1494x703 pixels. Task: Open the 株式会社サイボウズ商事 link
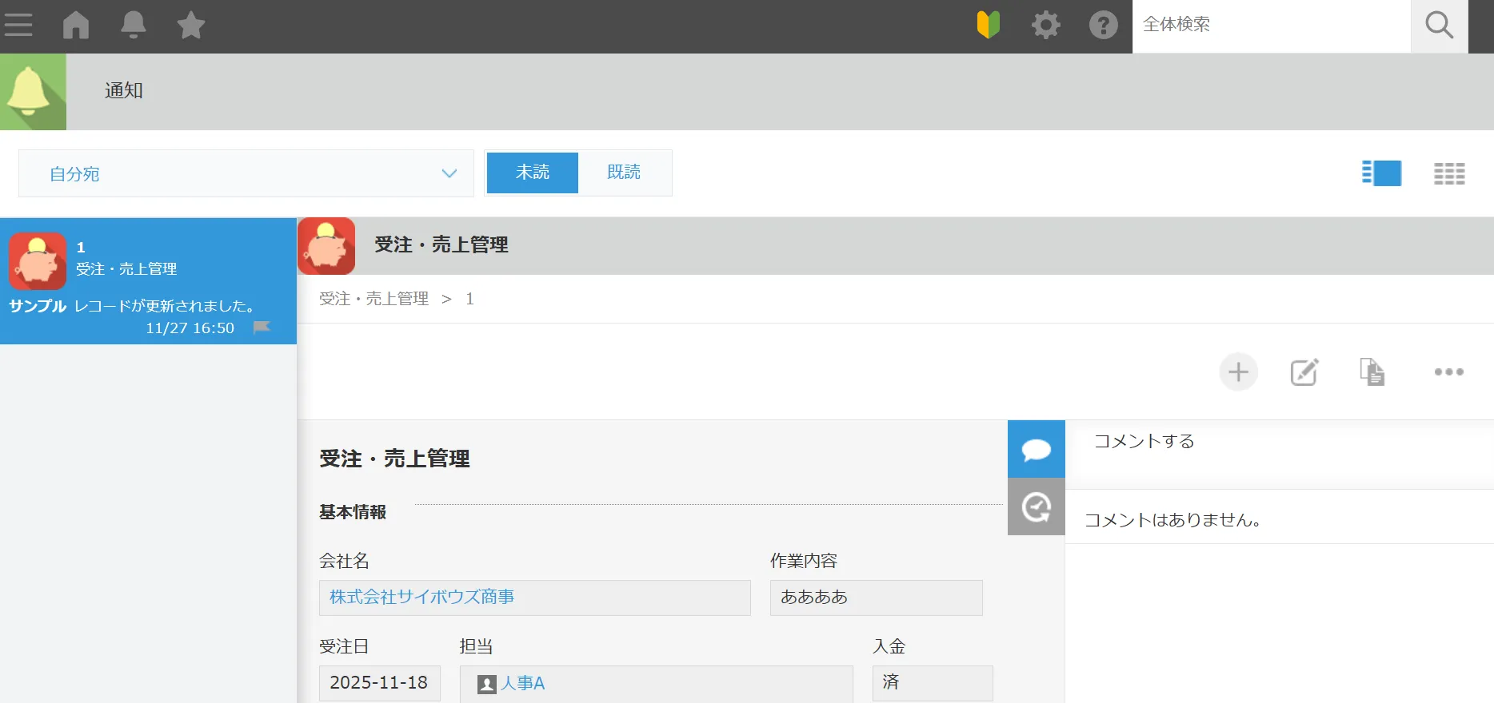pyautogui.click(x=422, y=598)
